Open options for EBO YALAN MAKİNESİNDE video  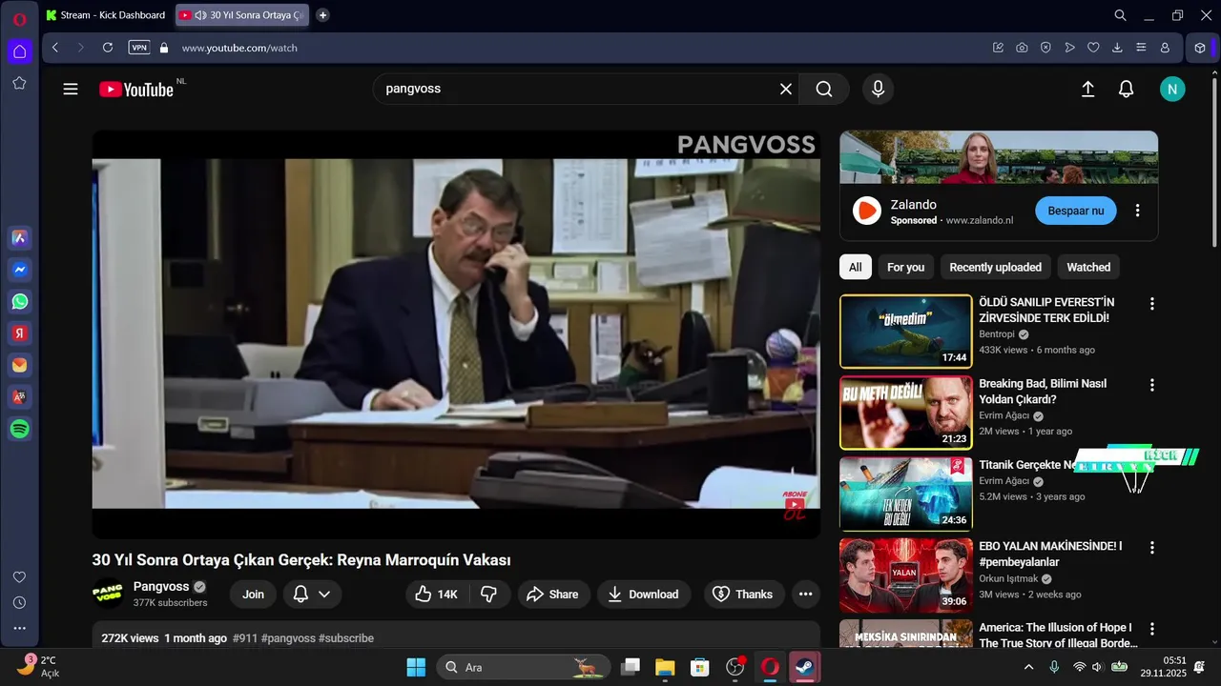point(1151,548)
